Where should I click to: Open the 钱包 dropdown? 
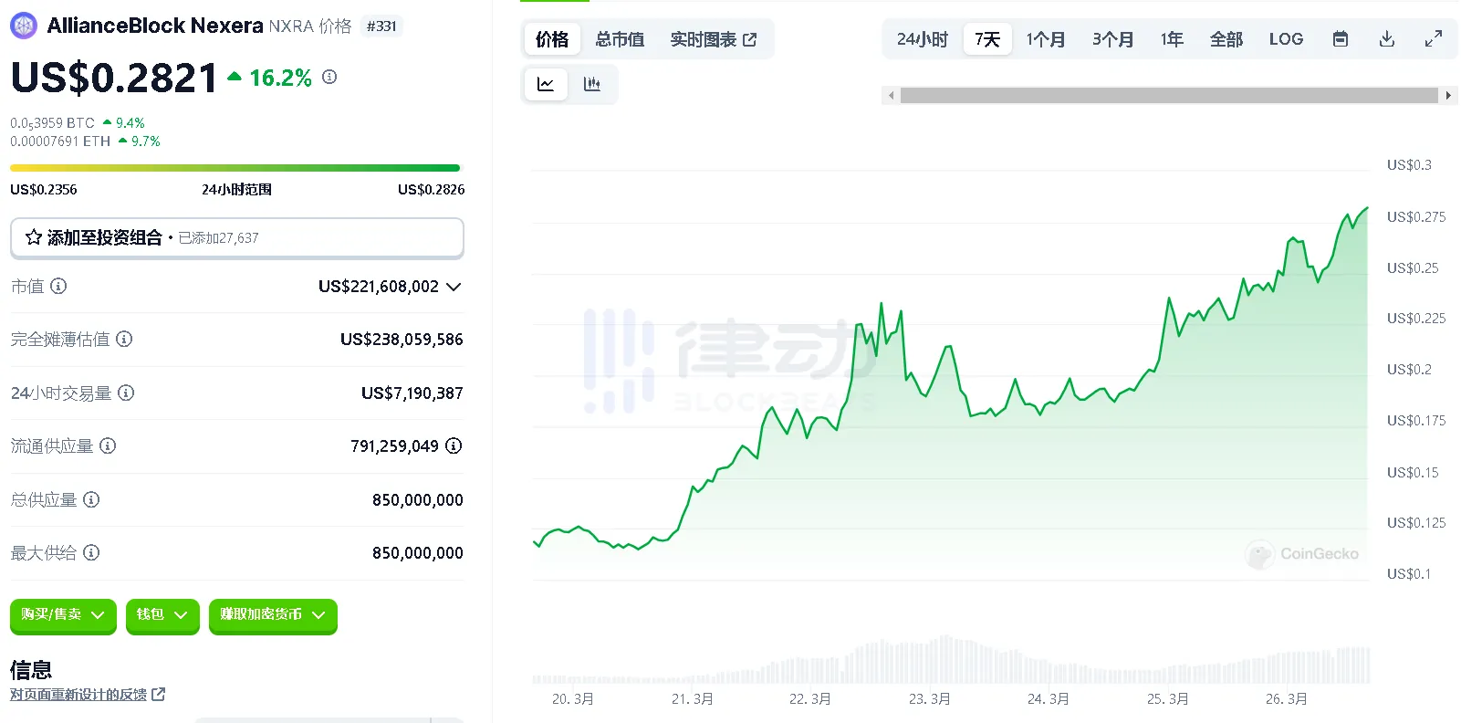tap(162, 615)
